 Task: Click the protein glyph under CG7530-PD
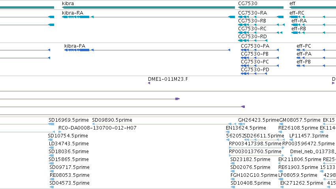(254, 74)
